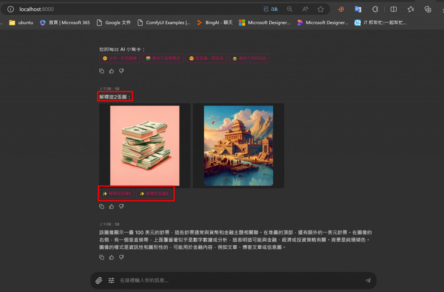The image size is (444, 292).
Task: Copy the daily AI helper message
Action: point(101,71)
